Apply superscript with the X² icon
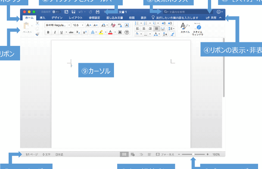The width and height of the screenshot is (262, 169). (x=85, y=32)
